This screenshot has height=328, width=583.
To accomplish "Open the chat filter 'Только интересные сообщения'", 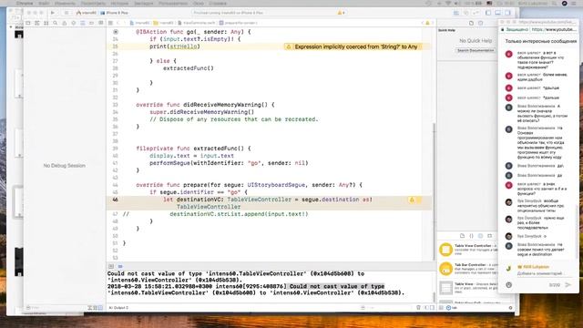I will pyautogui.click(x=540, y=41).
